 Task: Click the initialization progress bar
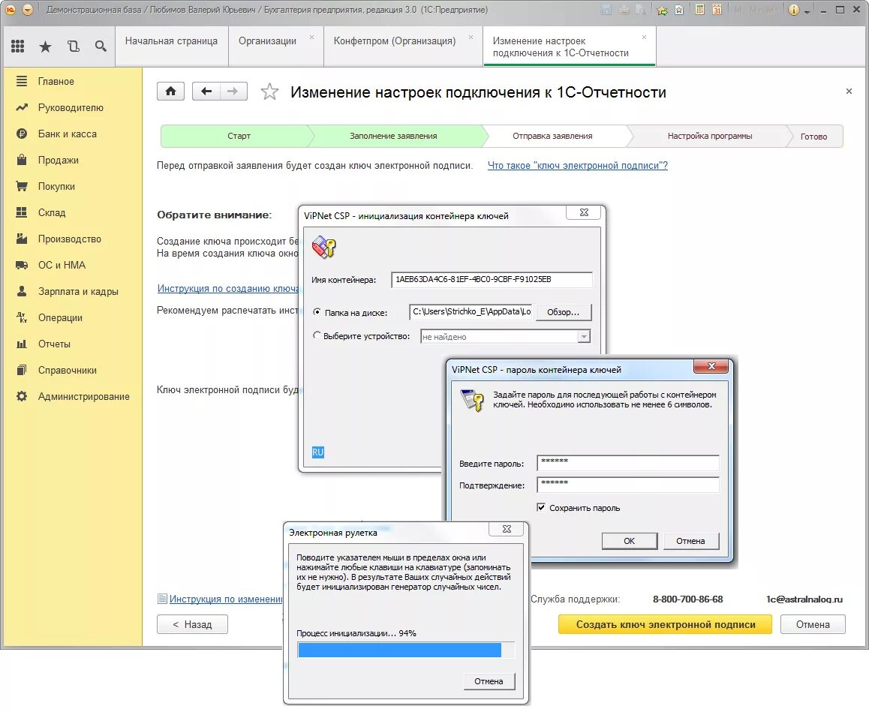tap(406, 650)
